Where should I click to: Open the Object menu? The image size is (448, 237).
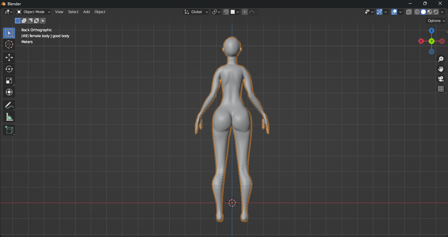(x=100, y=12)
